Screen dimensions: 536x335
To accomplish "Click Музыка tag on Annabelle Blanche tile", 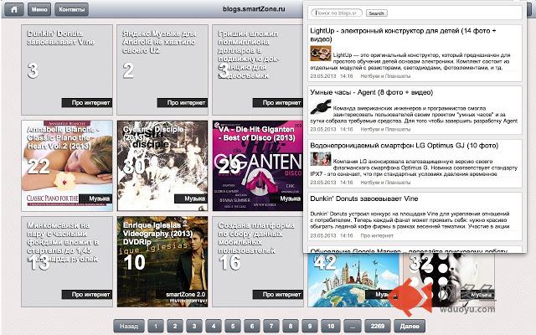I will click(x=95, y=198).
